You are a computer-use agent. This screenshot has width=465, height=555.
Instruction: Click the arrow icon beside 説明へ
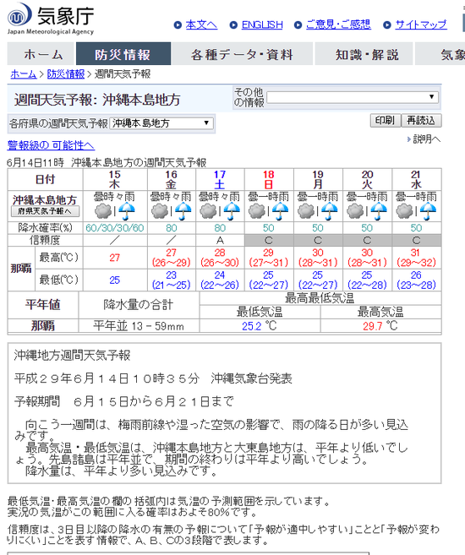point(409,139)
